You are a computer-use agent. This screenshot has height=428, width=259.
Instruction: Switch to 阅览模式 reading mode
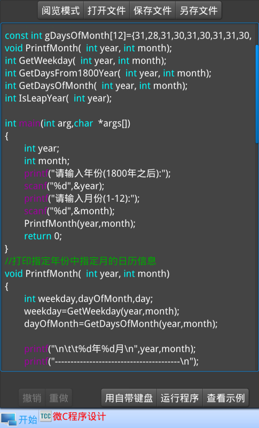[x=60, y=10]
